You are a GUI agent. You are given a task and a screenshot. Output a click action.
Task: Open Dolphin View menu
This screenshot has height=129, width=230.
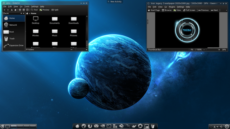pos(16,6)
